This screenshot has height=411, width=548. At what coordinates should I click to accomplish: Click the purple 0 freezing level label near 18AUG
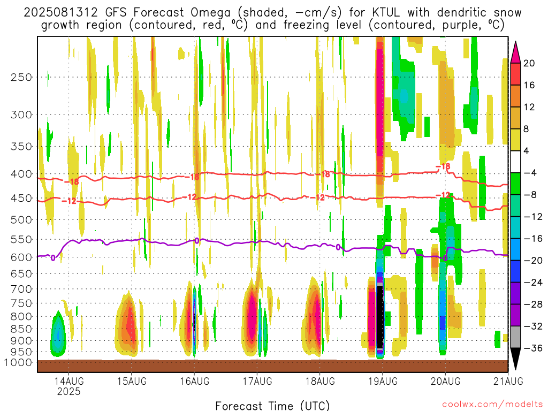point(338,247)
